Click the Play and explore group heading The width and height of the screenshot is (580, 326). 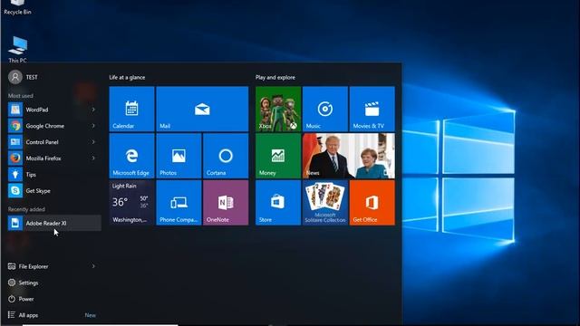coord(275,77)
